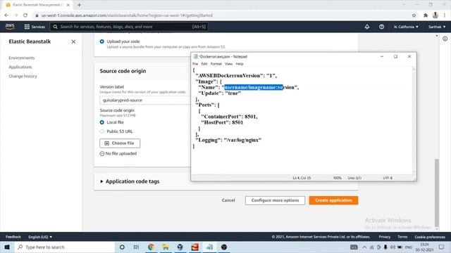The image size is (451, 253).
Task: Open Environments in the sidebar
Action: tap(22, 58)
